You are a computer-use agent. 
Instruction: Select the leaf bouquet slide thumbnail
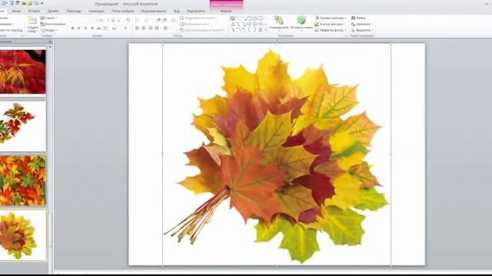click(23, 235)
